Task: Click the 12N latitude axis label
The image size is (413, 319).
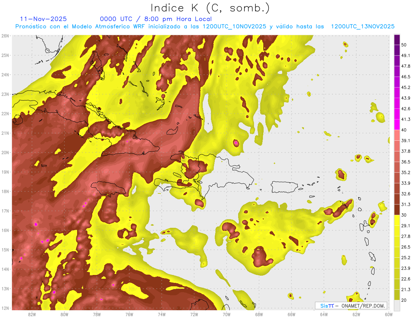Action: tap(5, 308)
